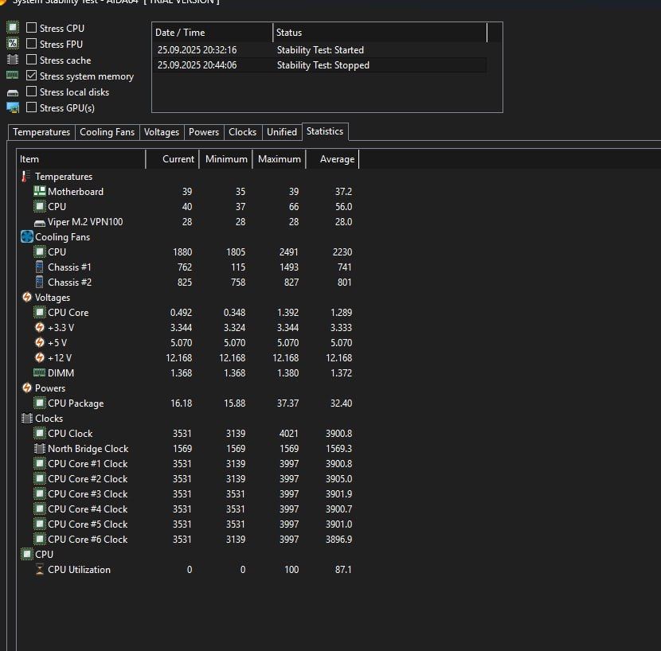Screen dimensions: 661x651
Task: Click the Date / Time log column header
Action: (x=212, y=33)
